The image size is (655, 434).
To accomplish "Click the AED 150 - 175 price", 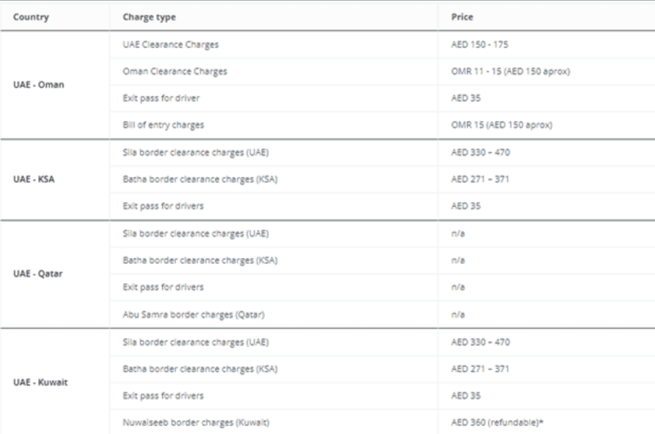I will [x=480, y=45].
